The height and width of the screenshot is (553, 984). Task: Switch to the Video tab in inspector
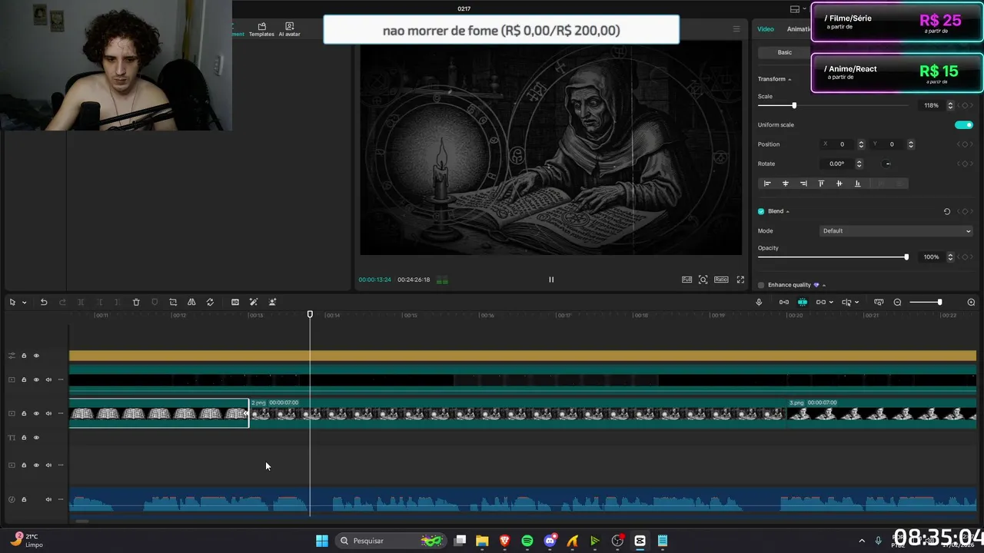point(766,29)
